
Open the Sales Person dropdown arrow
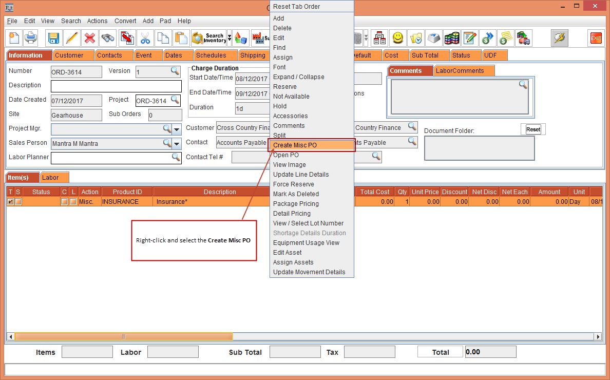[x=177, y=143]
